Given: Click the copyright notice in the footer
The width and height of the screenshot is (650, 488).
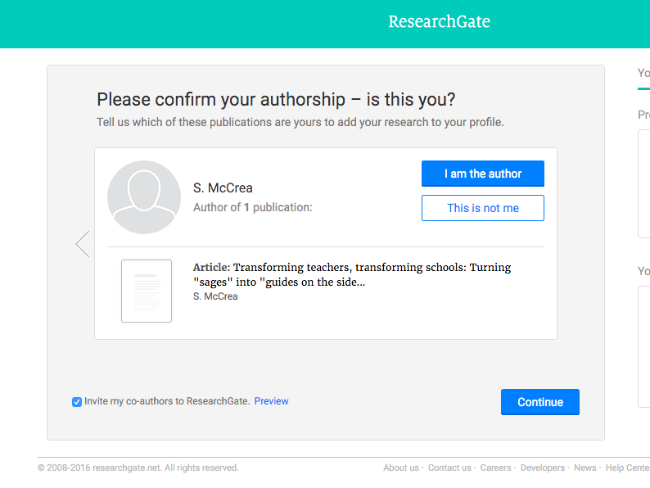Looking at the screenshot, I should pos(138,468).
